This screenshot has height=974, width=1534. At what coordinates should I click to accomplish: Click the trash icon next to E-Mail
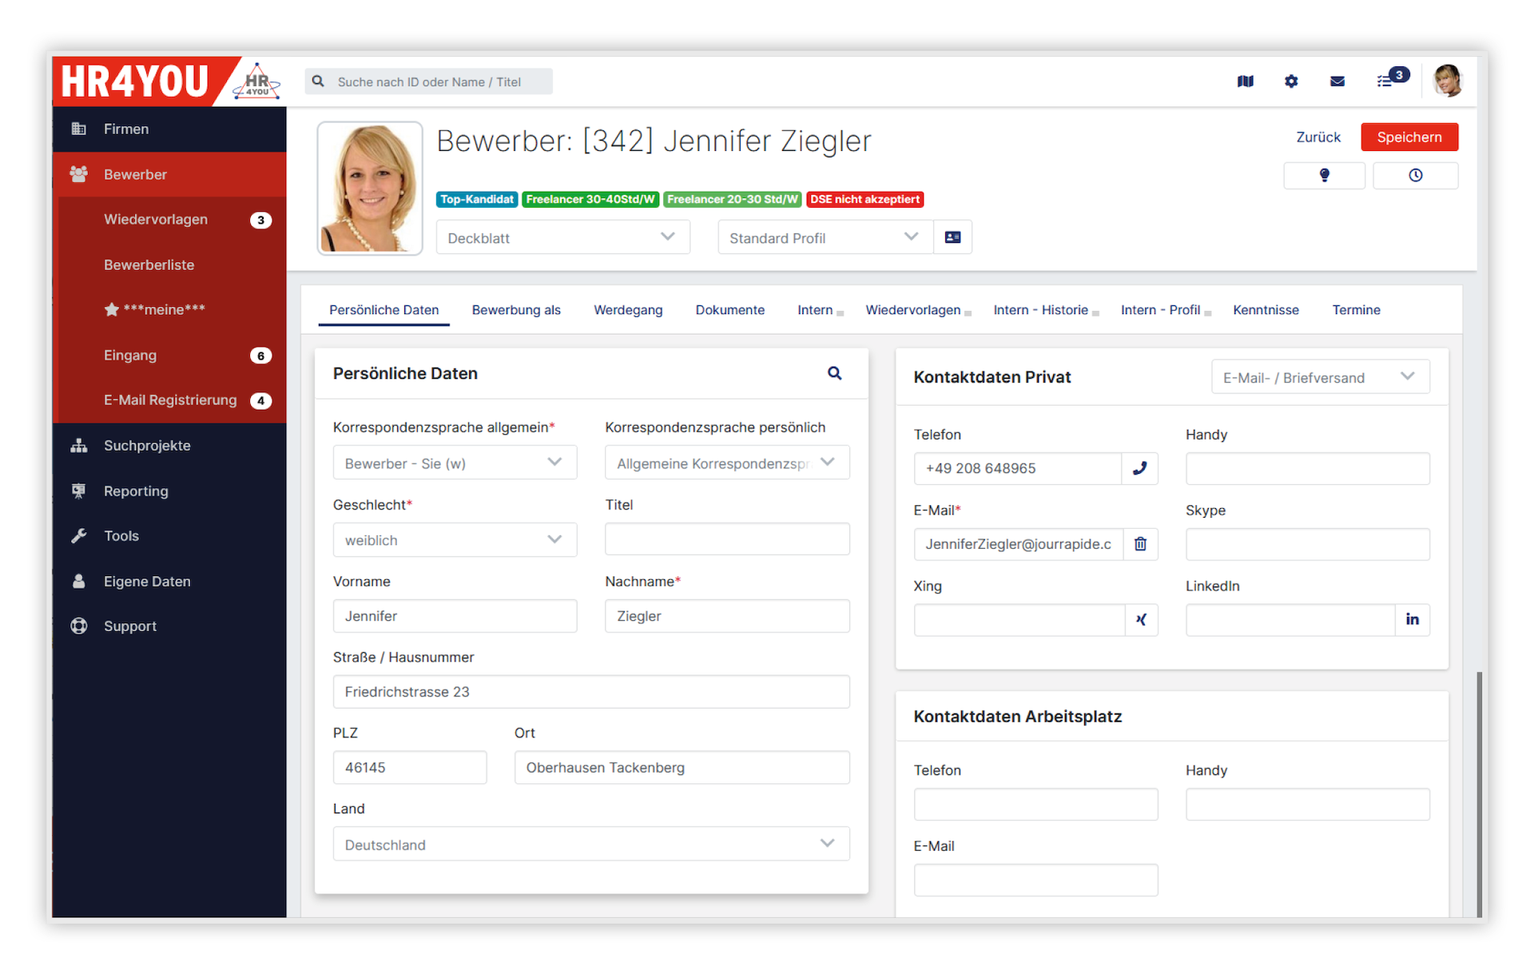(1140, 544)
